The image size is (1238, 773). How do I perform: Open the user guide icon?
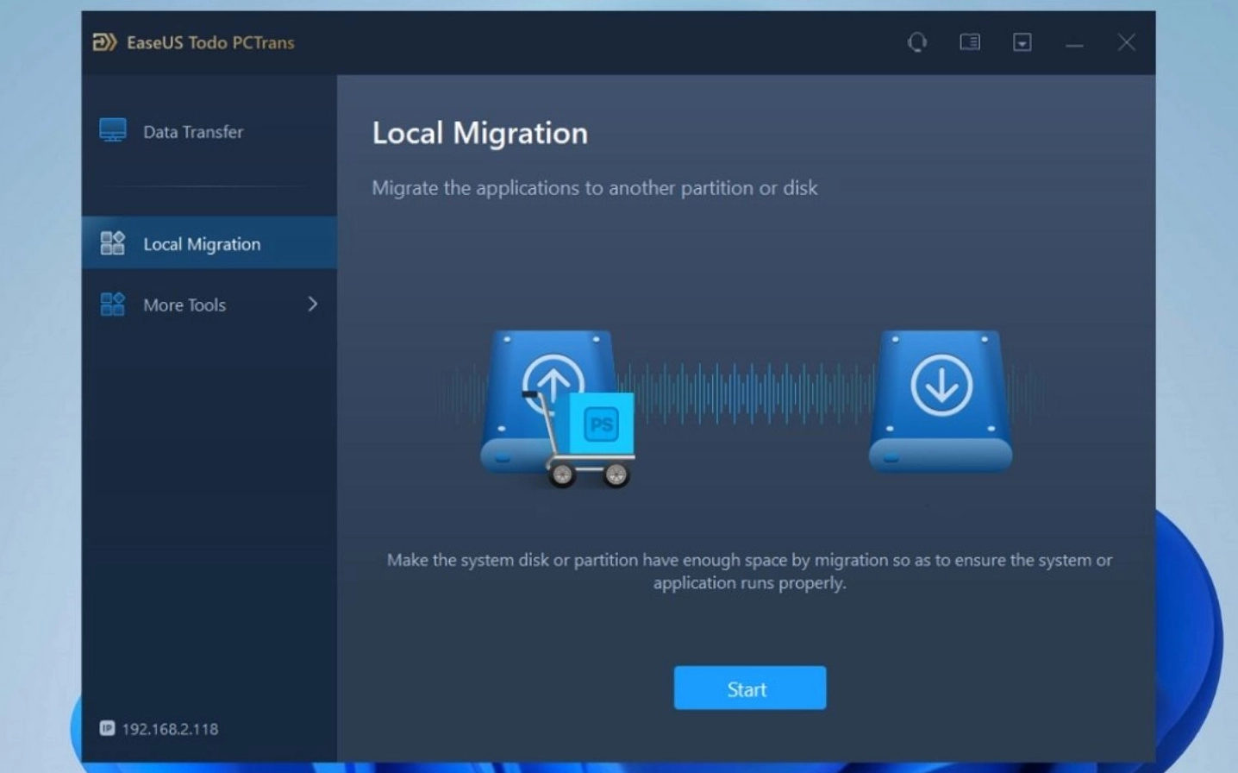coord(969,41)
